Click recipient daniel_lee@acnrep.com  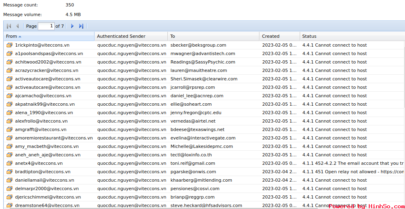pos(197,96)
